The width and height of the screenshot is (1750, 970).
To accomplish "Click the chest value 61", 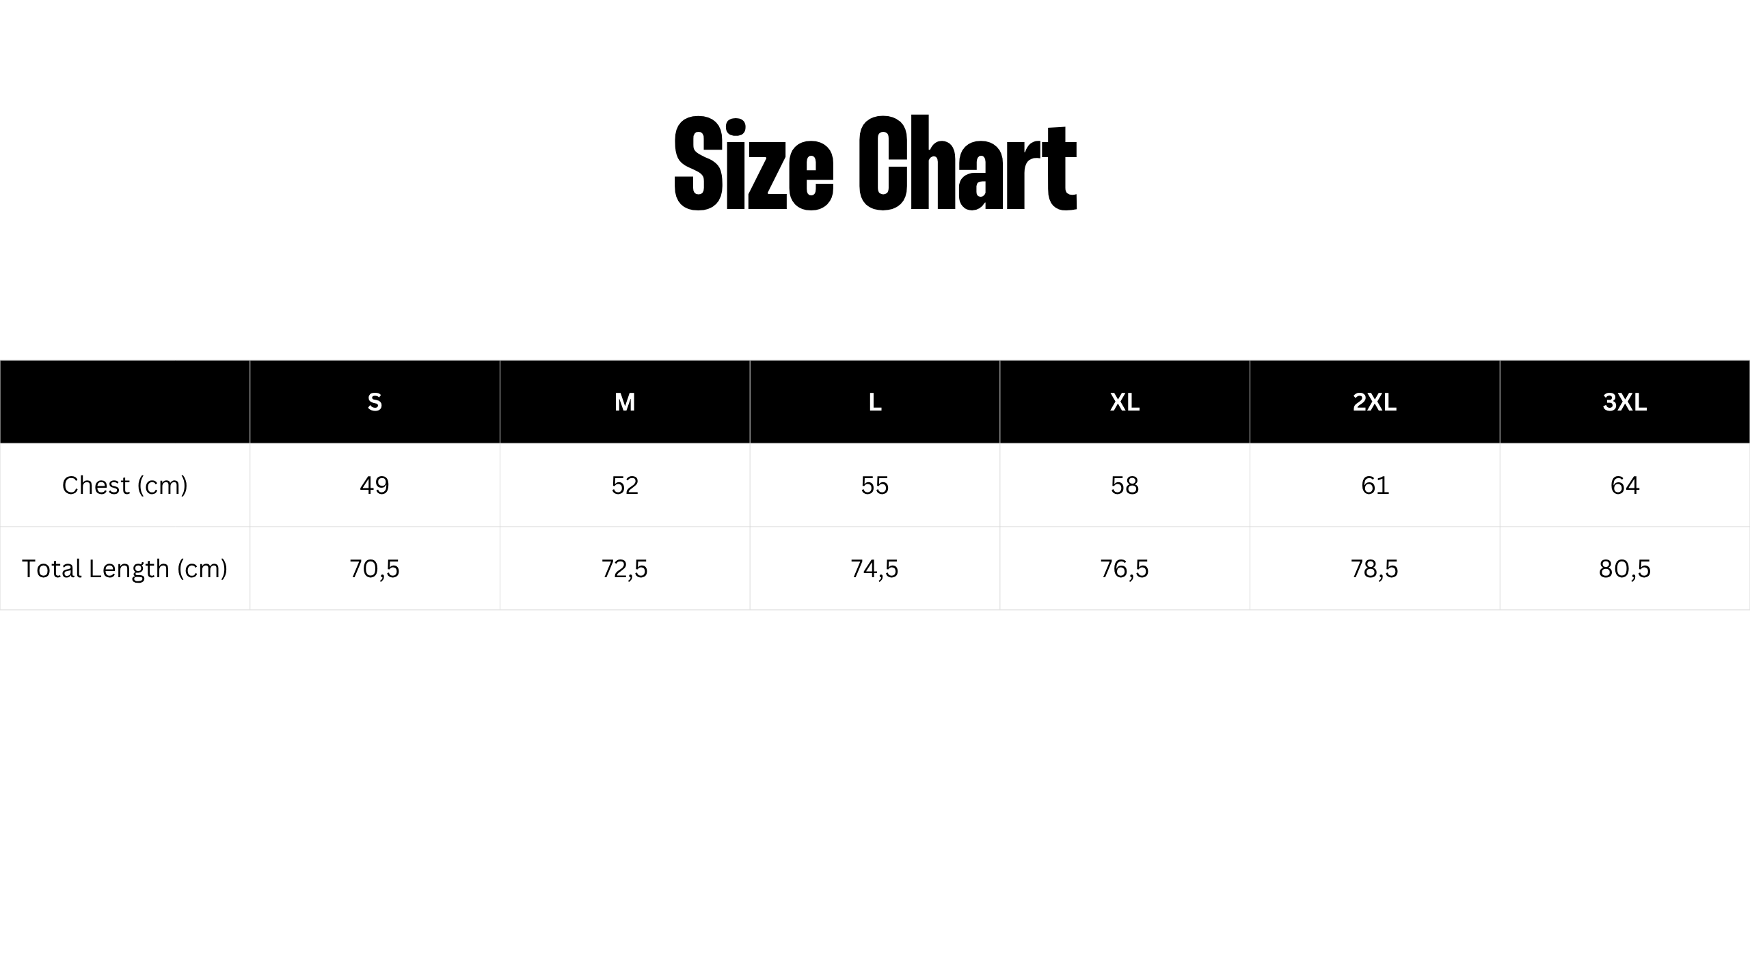I will pos(1375,486).
